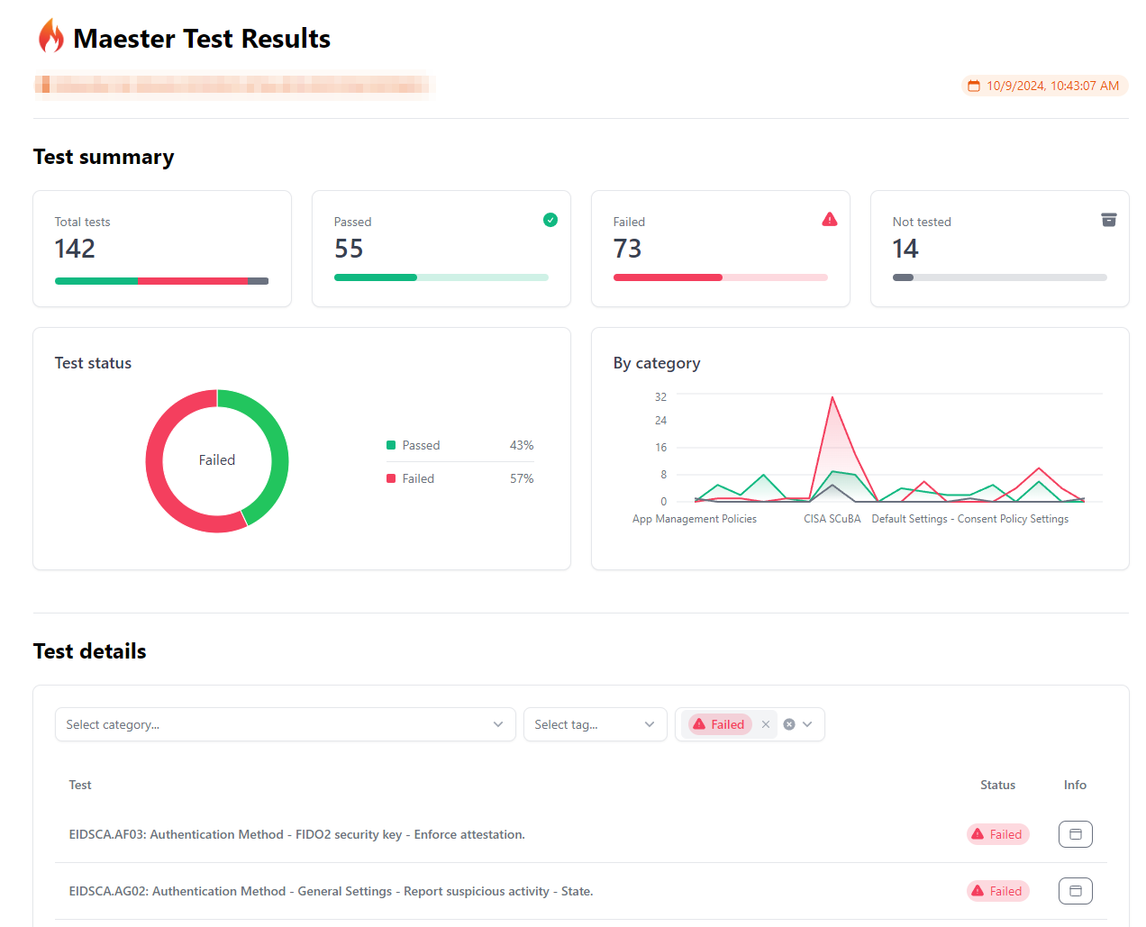Image resolution: width=1146 pixels, height=927 pixels.
Task: Click the red alert icon on Failed card
Action: [x=829, y=219]
